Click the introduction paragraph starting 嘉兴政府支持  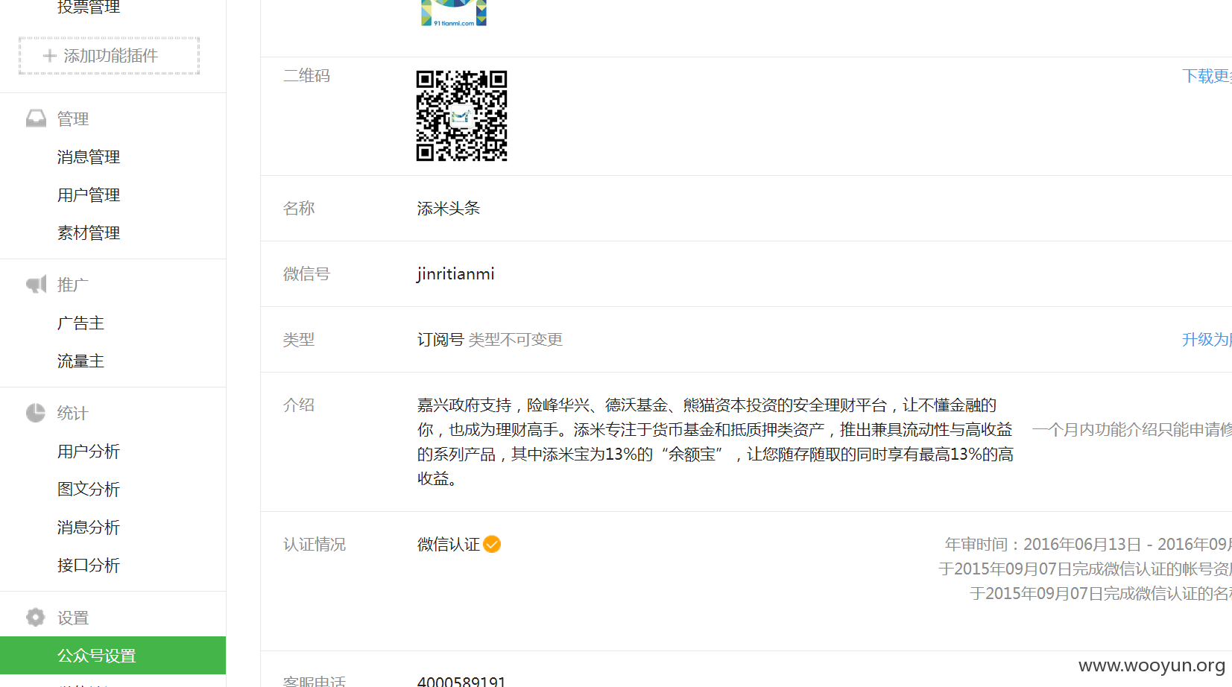click(715, 442)
